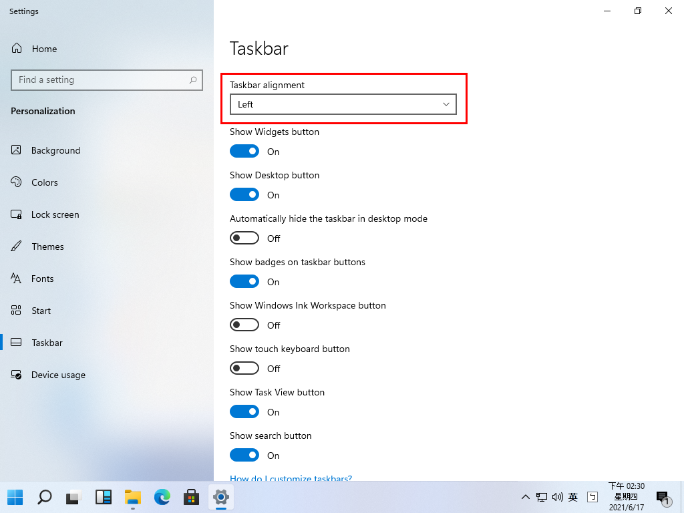The width and height of the screenshot is (684, 513).
Task: Click the Find a setting search box
Action: (x=107, y=80)
